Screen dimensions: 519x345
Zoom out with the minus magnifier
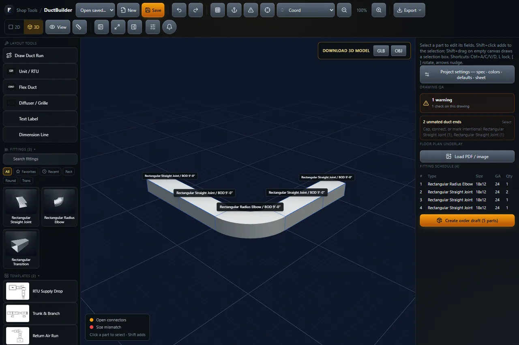[x=344, y=10]
